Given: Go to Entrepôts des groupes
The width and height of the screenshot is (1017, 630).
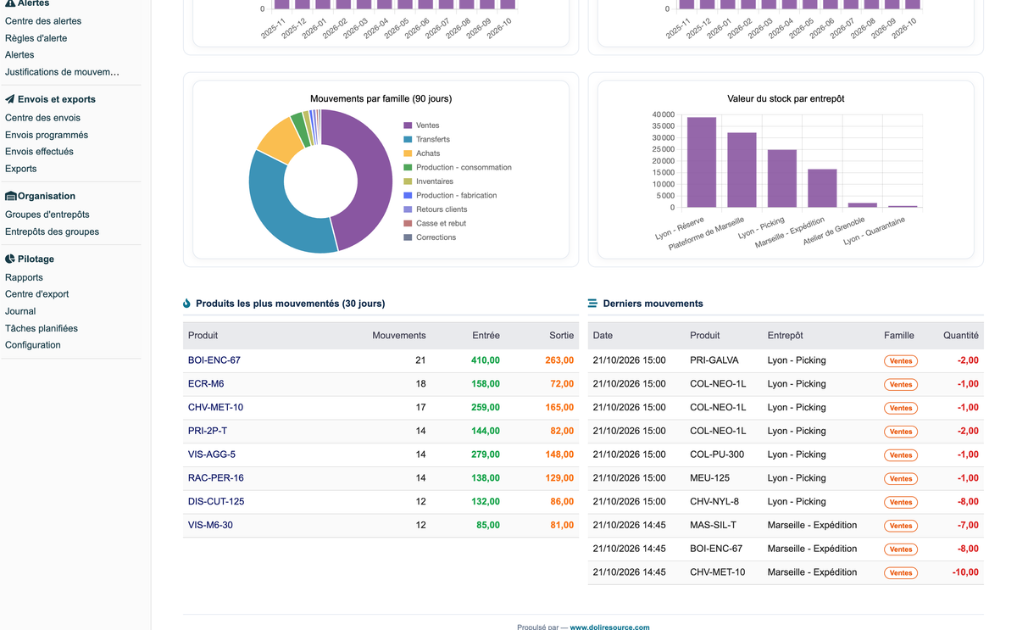Looking at the screenshot, I should (52, 231).
